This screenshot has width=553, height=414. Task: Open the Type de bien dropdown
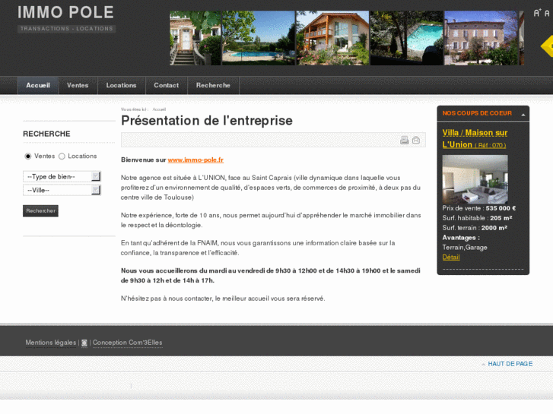[x=62, y=176]
